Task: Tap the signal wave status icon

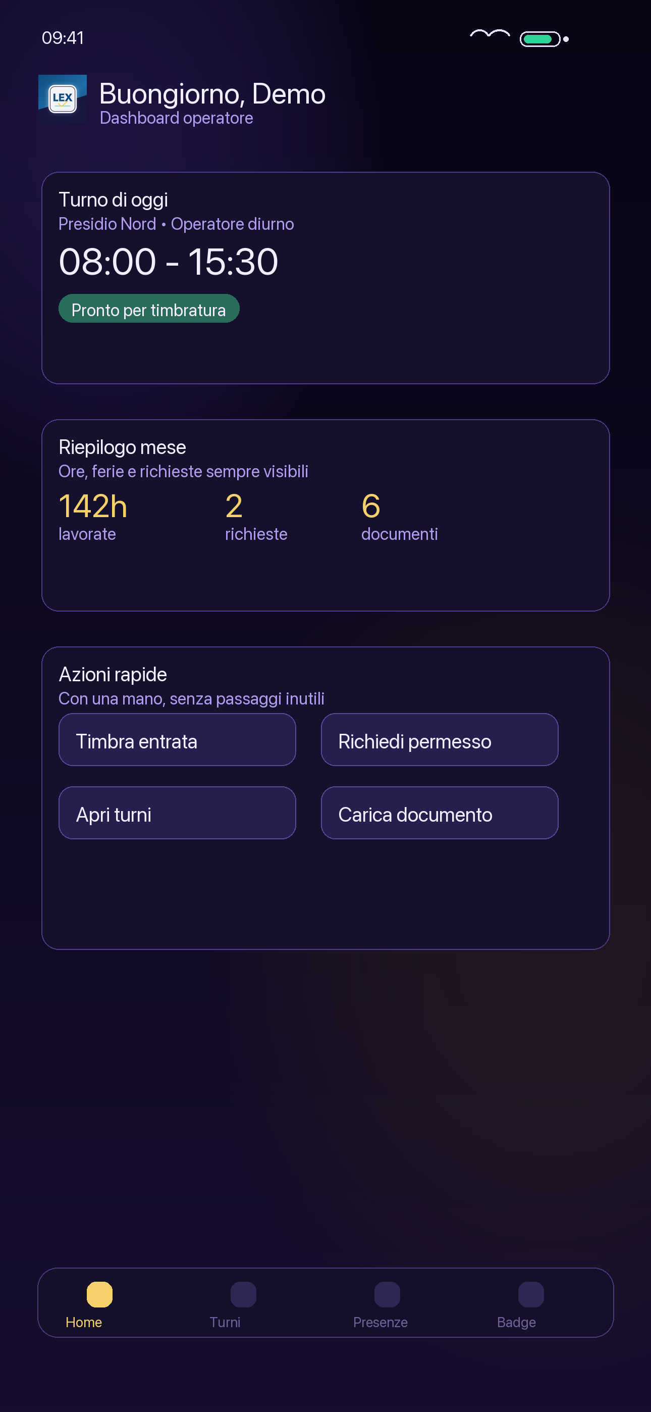Action: pos(490,35)
